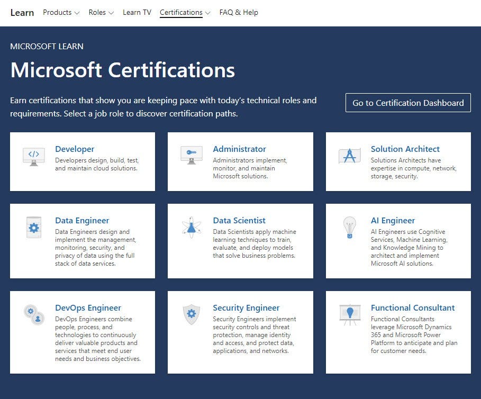Click the Data Scientist atom icon
The height and width of the screenshot is (399, 481).
coord(191,228)
